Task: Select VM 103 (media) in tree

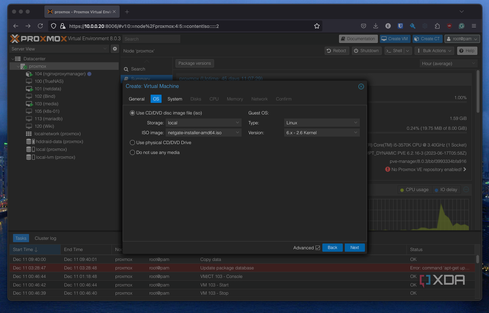Action: (x=46, y=104)
